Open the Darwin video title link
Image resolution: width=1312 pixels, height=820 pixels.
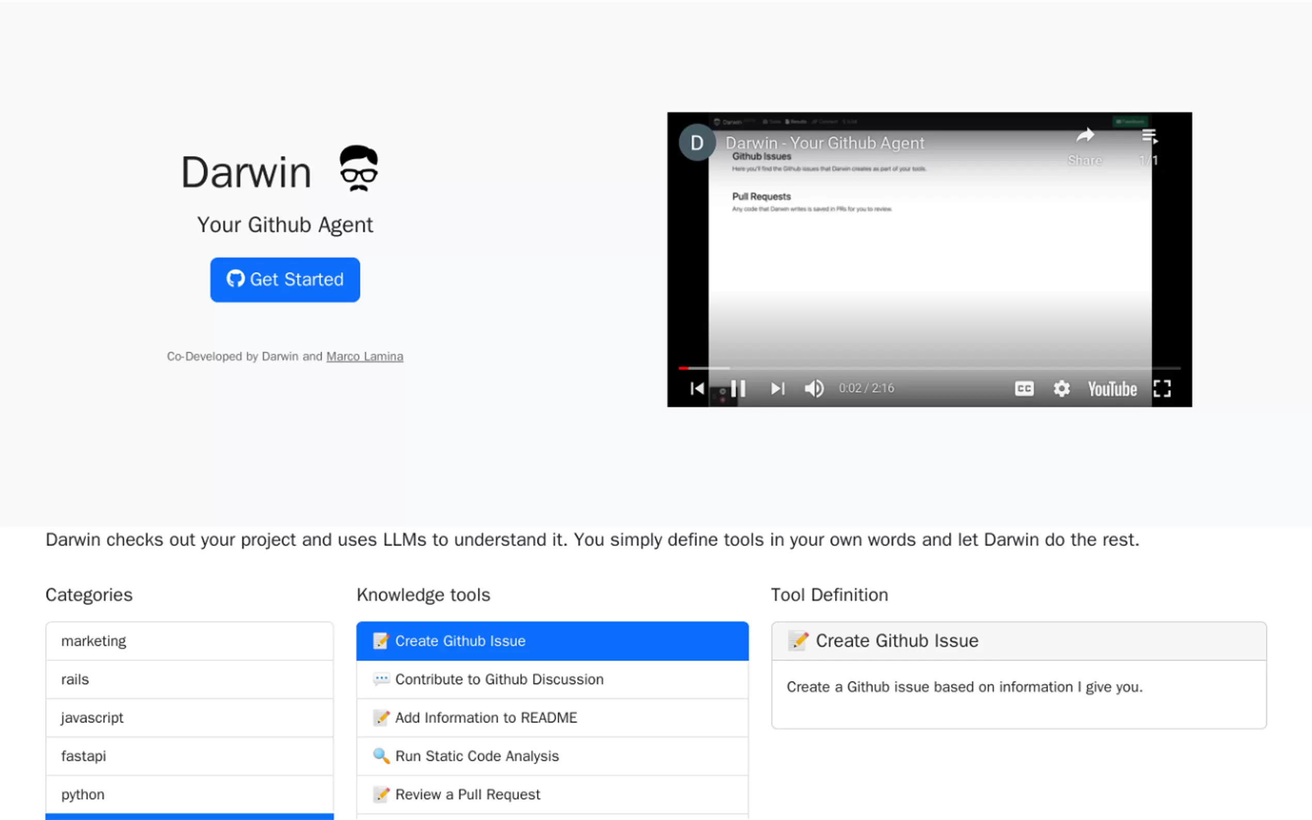click(824, 143)
